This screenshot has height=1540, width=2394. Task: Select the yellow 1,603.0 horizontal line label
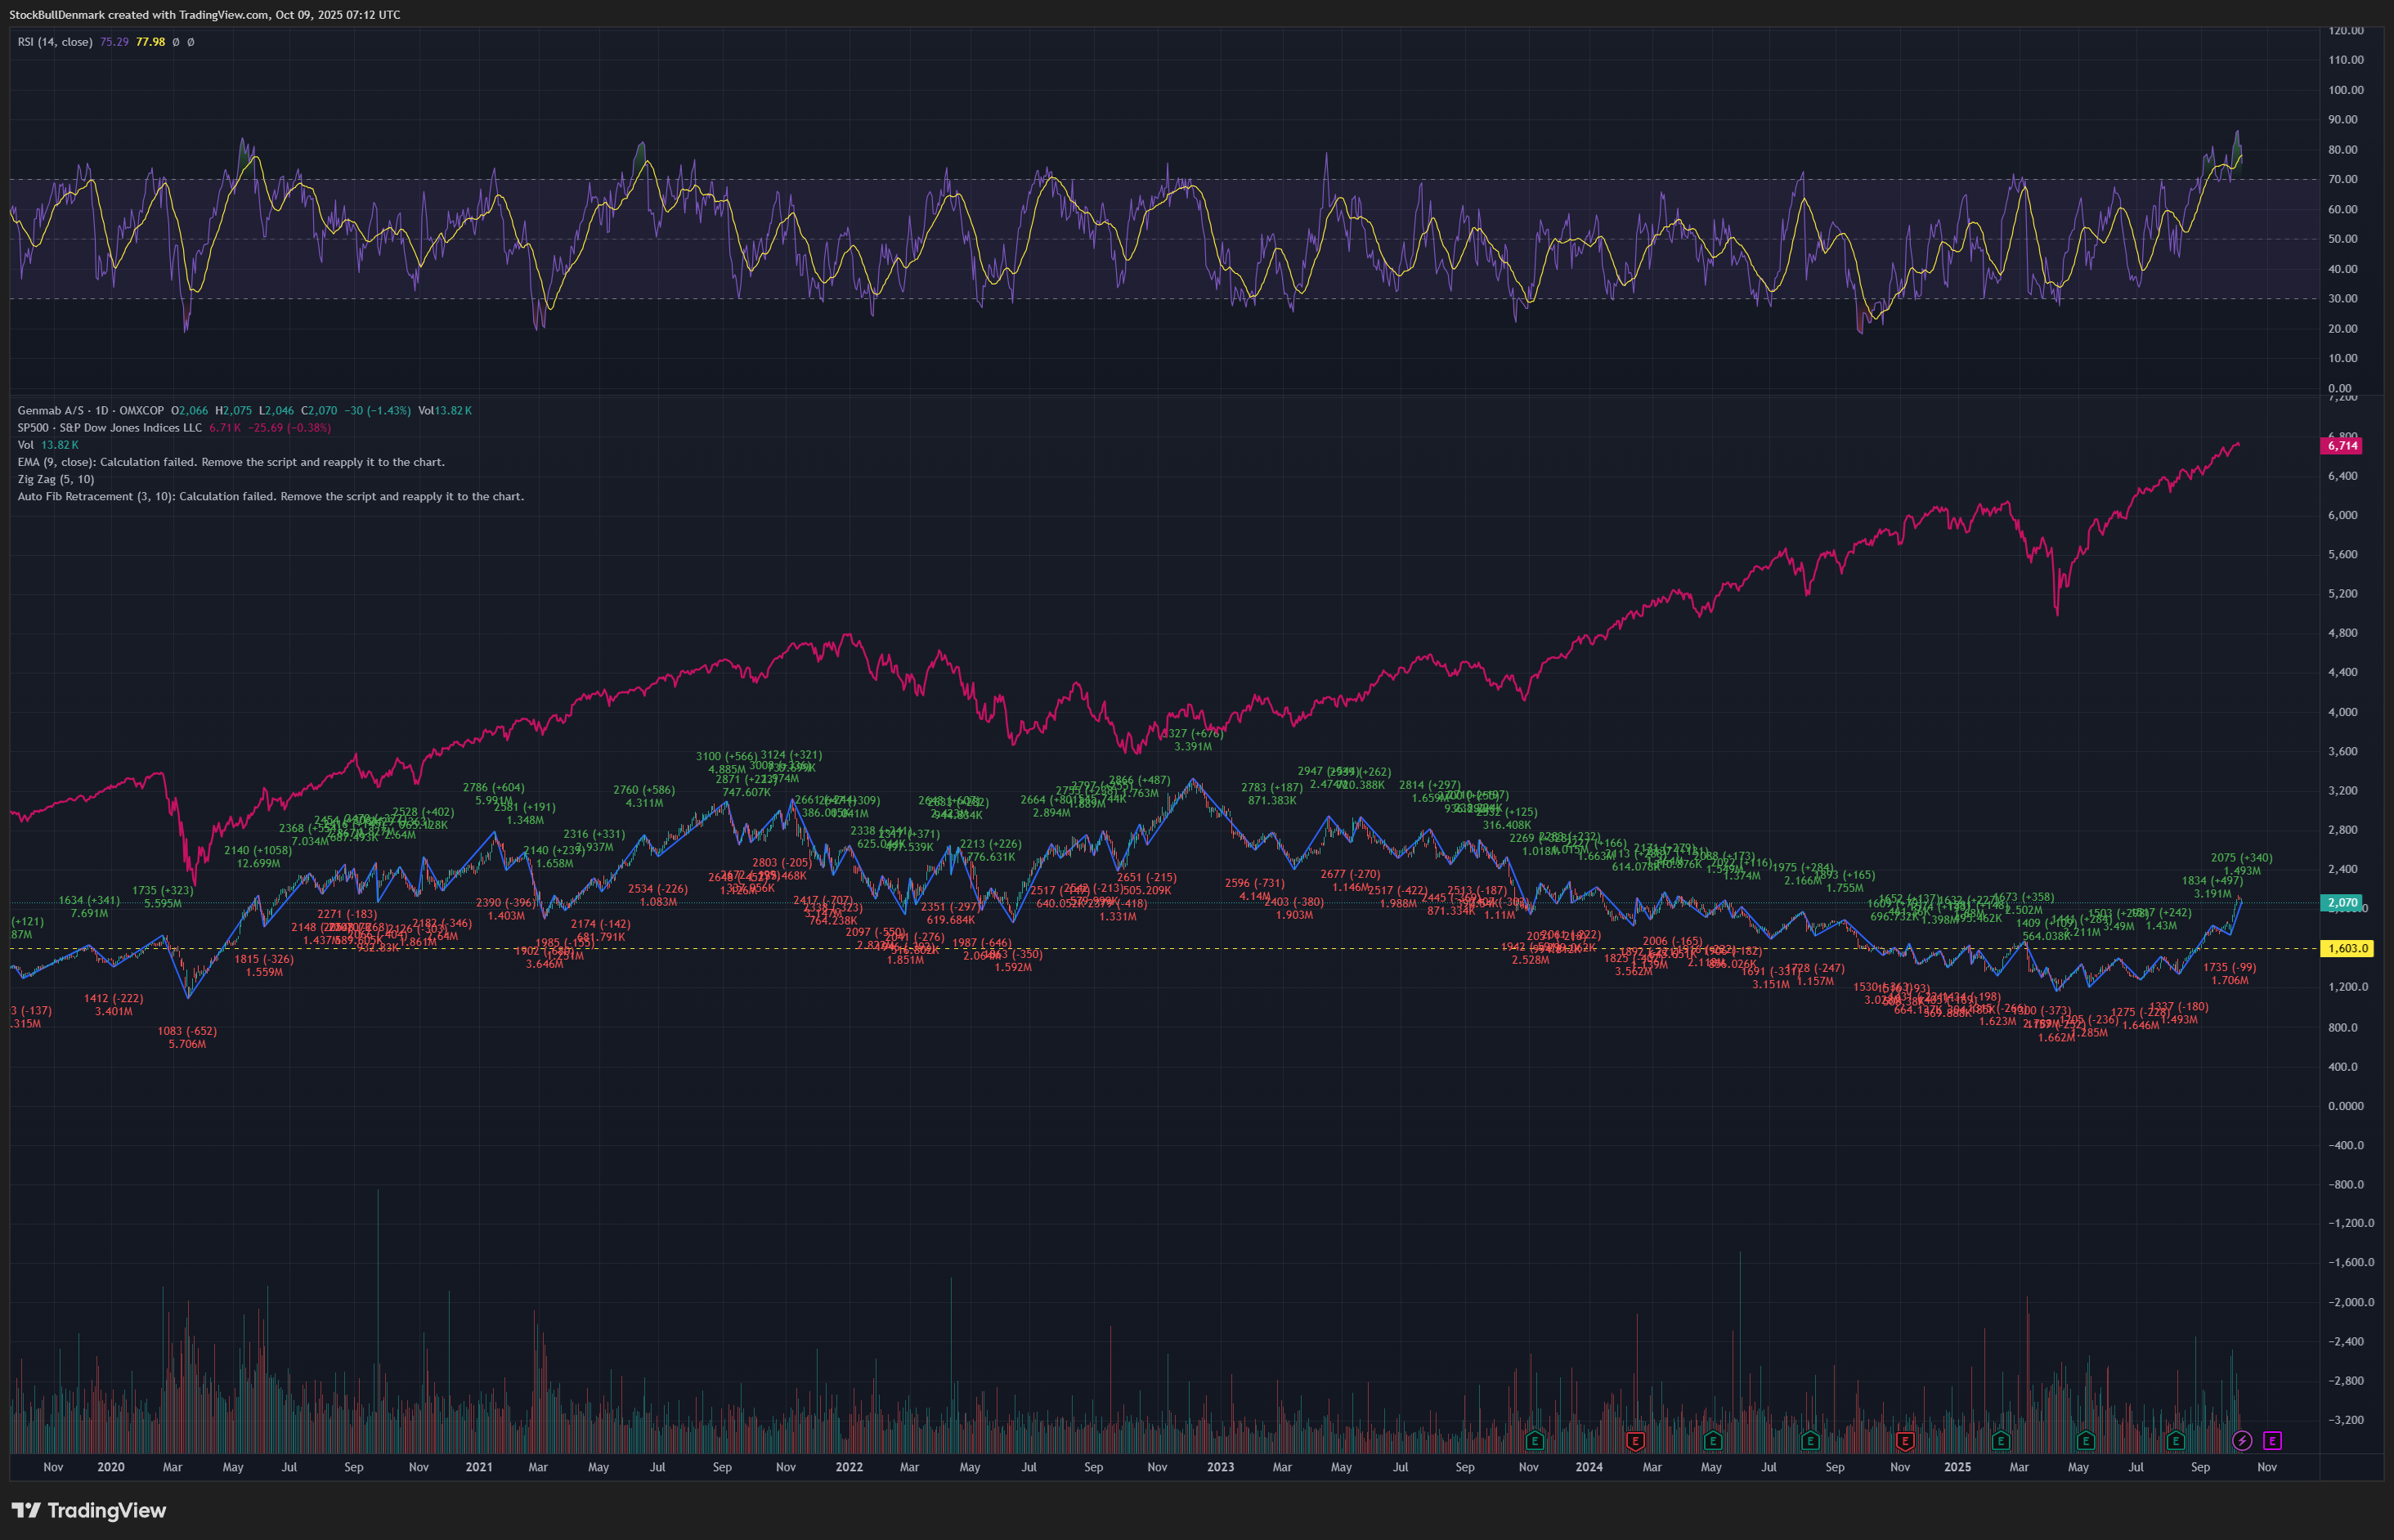2347,948
